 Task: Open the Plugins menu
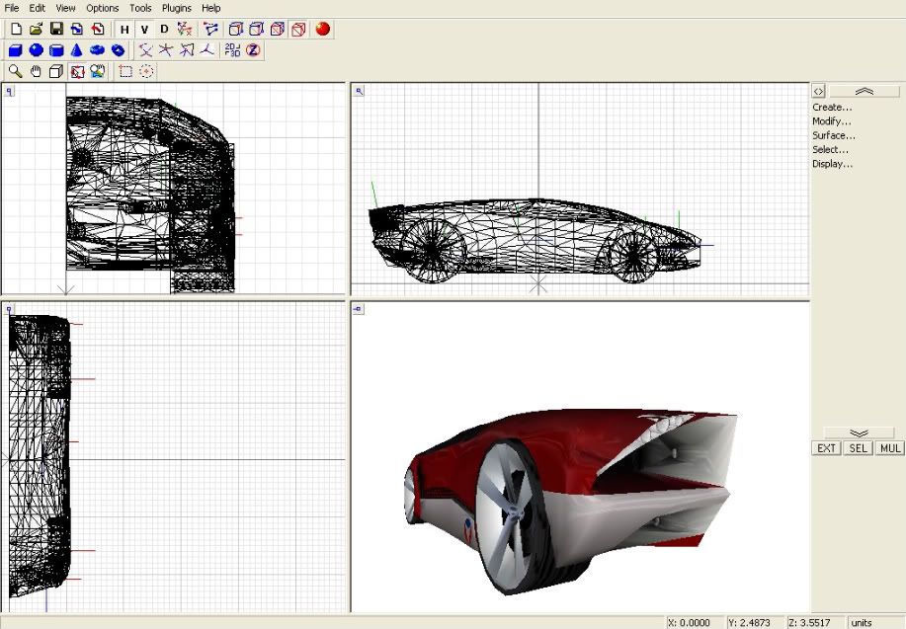[x=177, y=8]
